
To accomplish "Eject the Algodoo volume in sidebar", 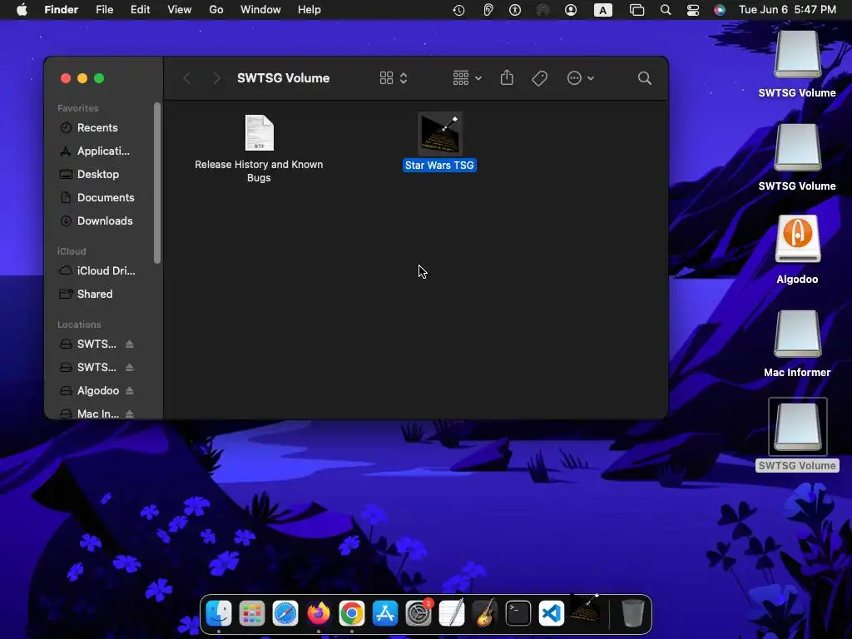I will pyautogui.click(x=129, y=391).
